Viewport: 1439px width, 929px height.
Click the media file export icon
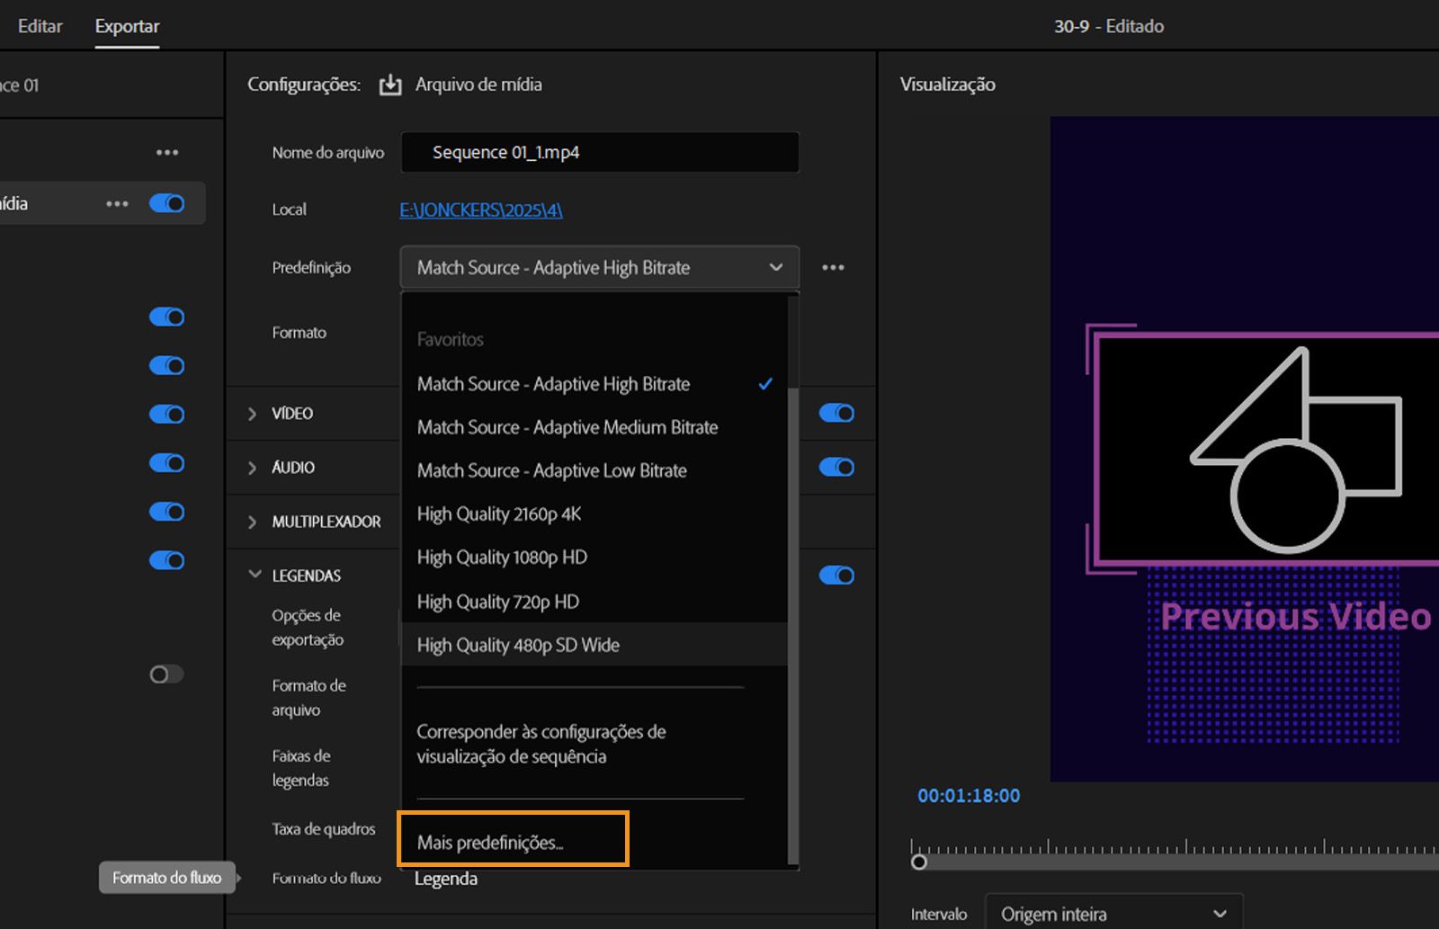point(389,85)
